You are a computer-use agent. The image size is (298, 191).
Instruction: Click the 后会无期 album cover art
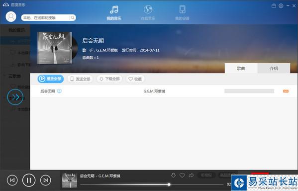coord(55,48)
